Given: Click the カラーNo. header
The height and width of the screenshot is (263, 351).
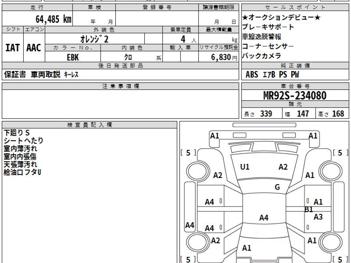Looking at the screenshot, I should tap(73, 48).
